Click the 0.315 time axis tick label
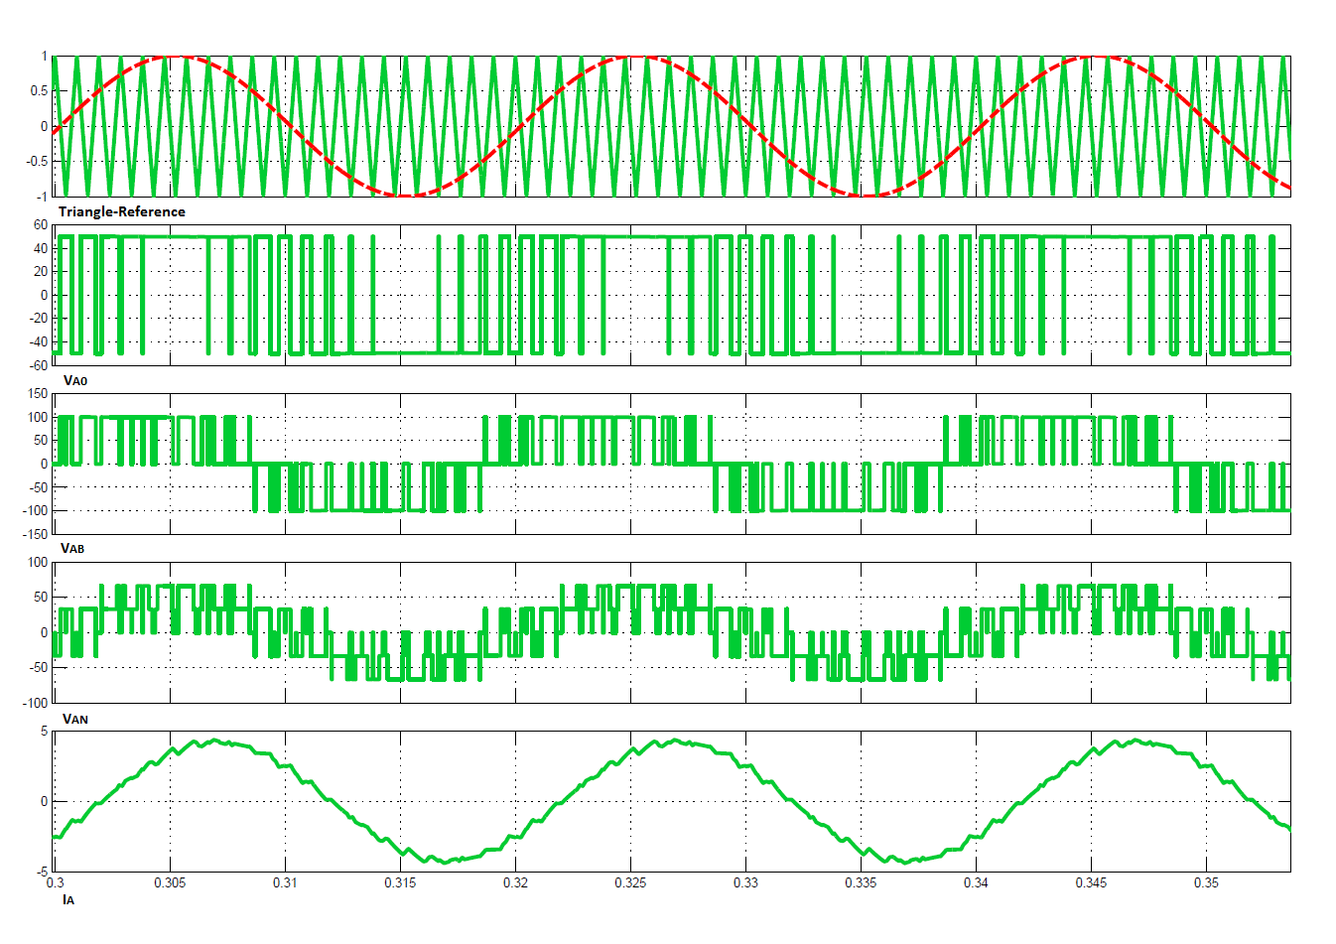 tap(400, 882)
